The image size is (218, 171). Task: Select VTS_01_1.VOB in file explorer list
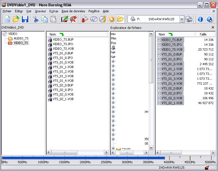172,69
